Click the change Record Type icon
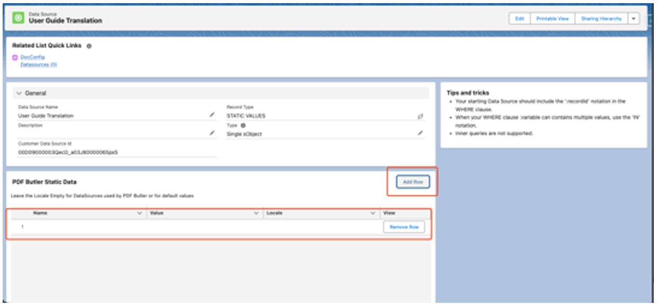 click(x=421, y=115)
